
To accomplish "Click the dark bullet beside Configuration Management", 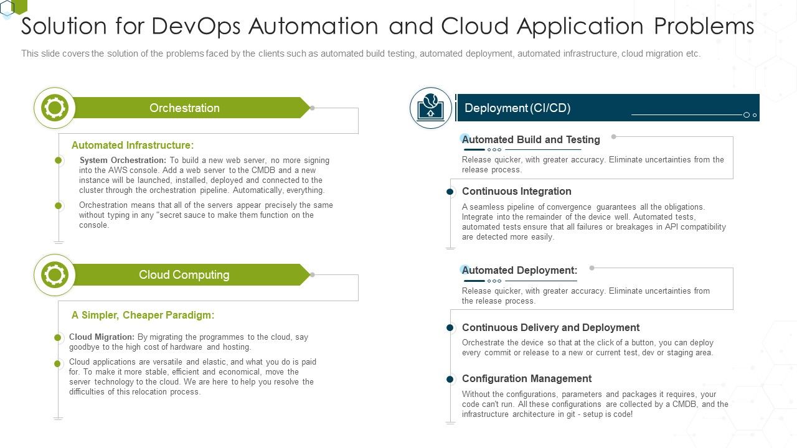I will tap(450, 379).
